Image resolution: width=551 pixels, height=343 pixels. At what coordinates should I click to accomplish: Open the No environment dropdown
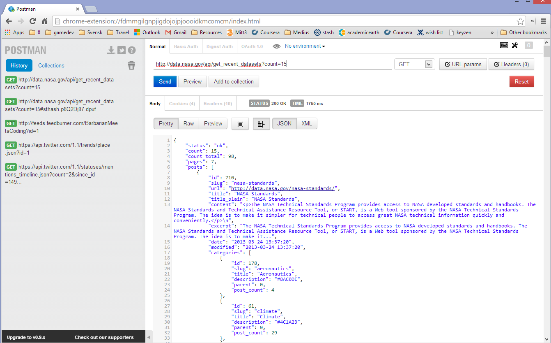[x=305, y=46]
